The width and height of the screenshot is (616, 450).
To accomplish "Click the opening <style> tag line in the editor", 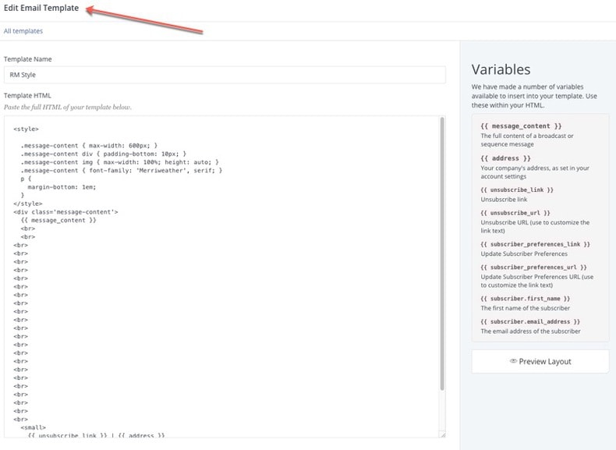I will pos(26,129).
